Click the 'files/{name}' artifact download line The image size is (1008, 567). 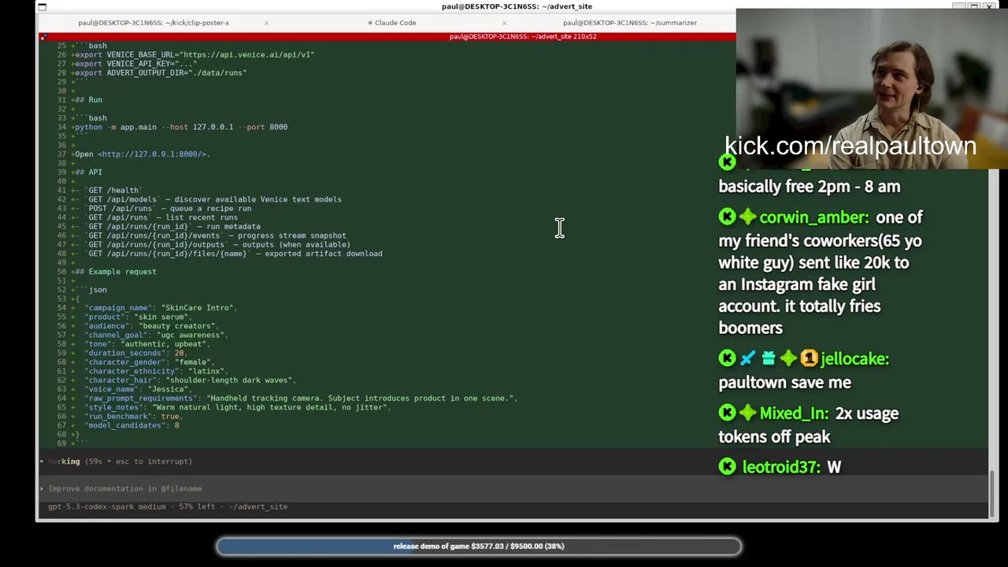coord(228,254)
